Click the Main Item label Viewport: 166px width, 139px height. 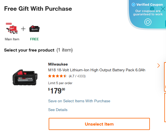coord(12,39)
